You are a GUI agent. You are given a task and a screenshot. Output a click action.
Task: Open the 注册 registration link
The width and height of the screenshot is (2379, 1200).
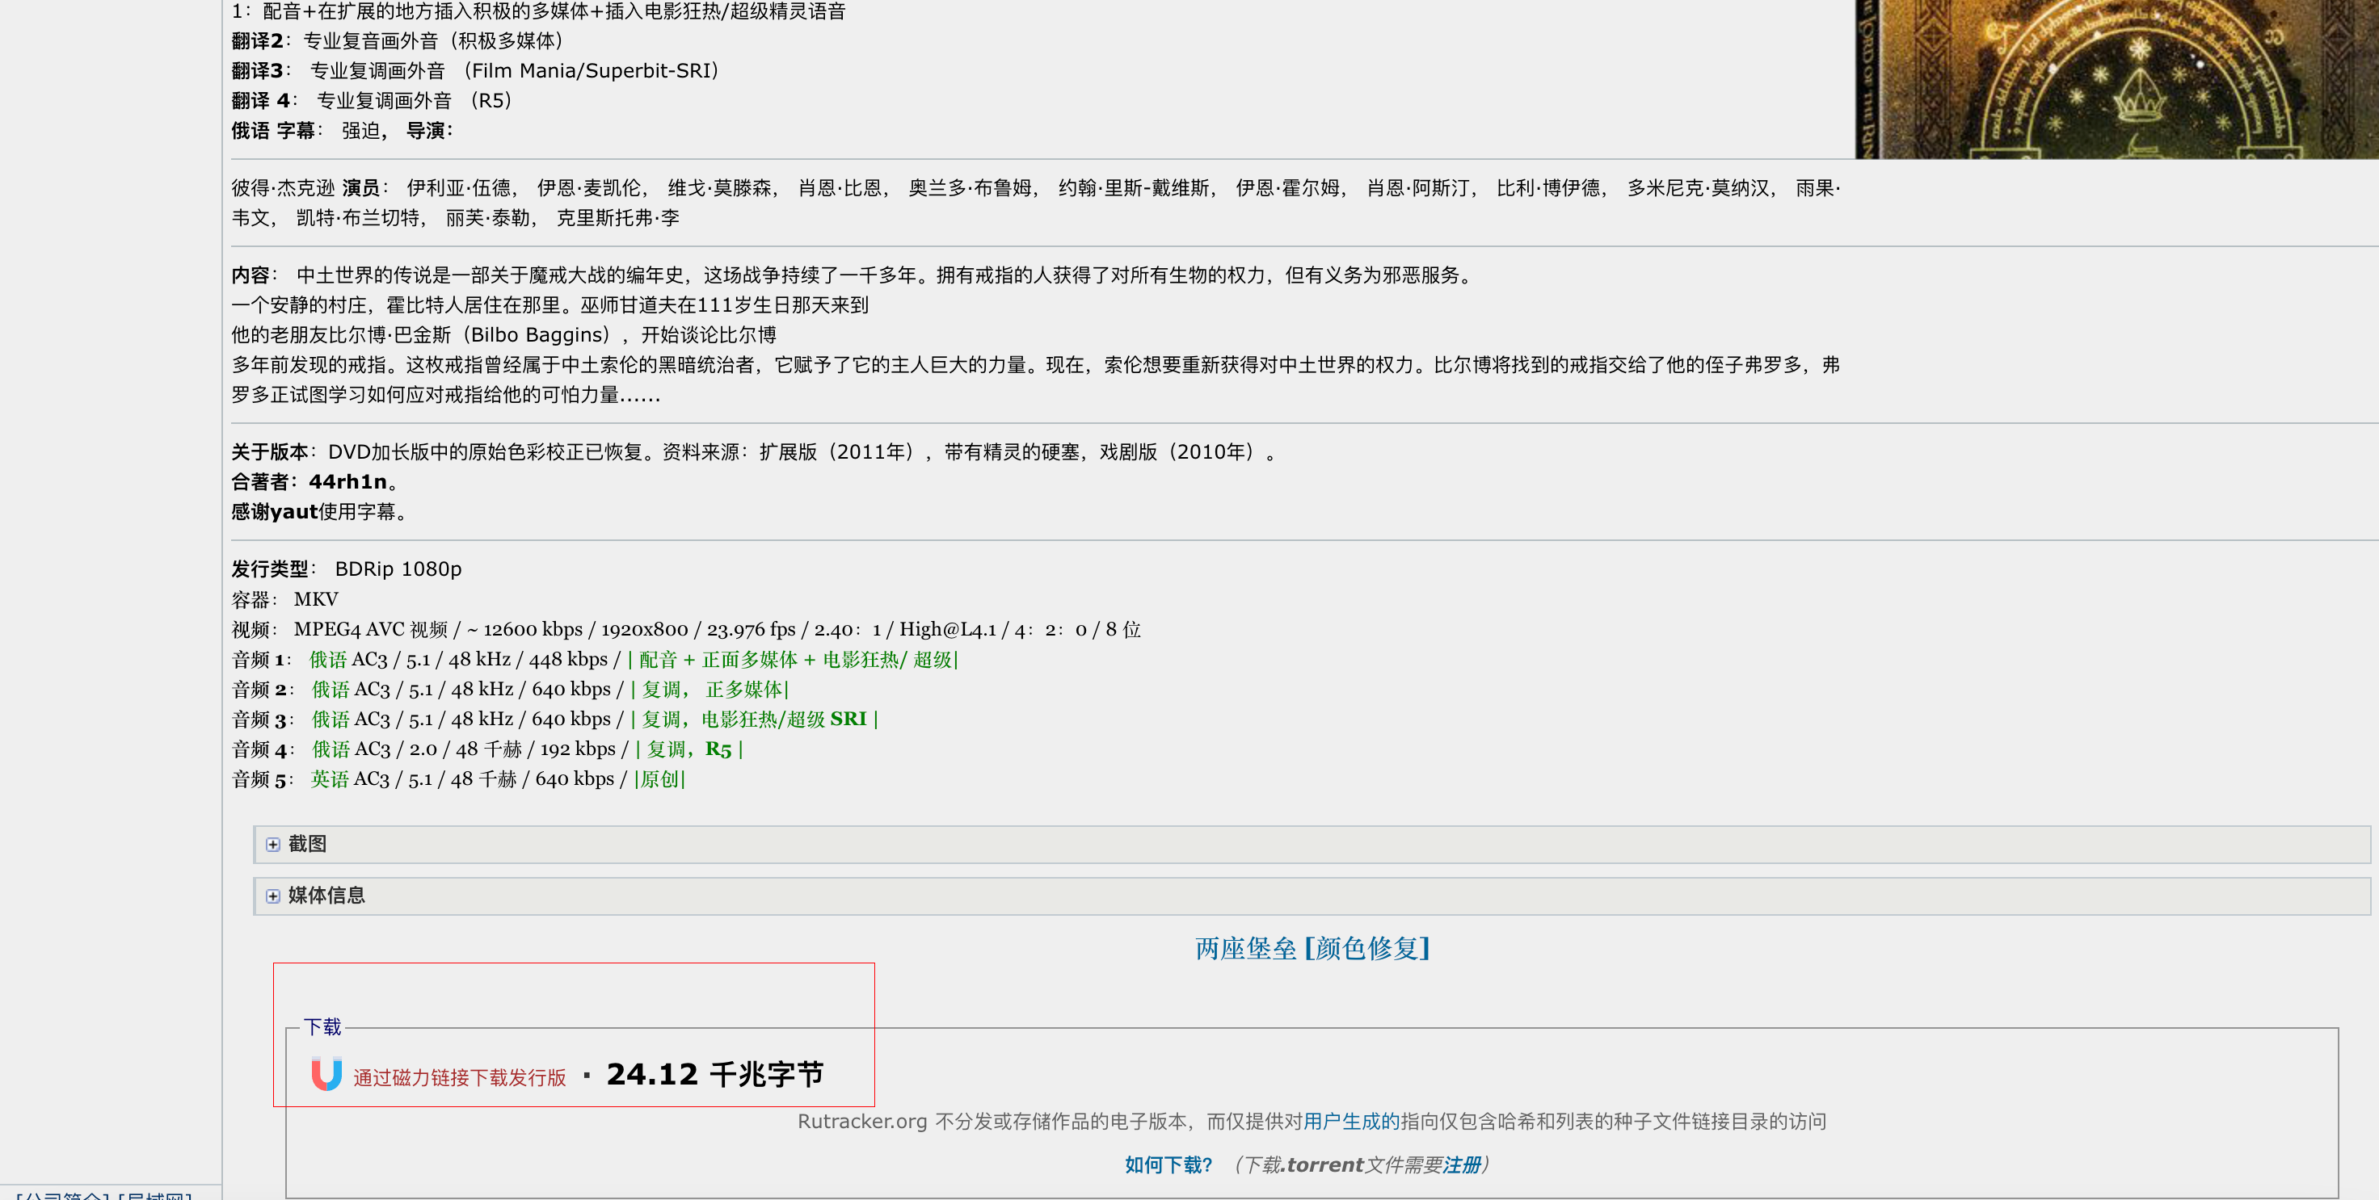coord(1462,1165)
